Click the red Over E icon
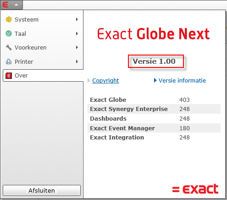227x200 pixels. (9, 76)
